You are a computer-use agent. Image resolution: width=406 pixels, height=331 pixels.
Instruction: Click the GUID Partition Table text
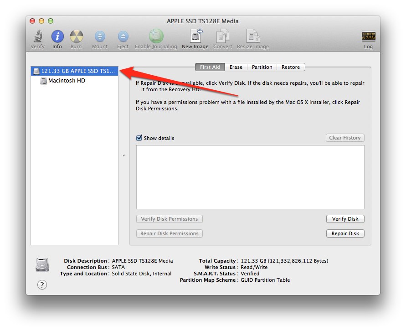265,280
